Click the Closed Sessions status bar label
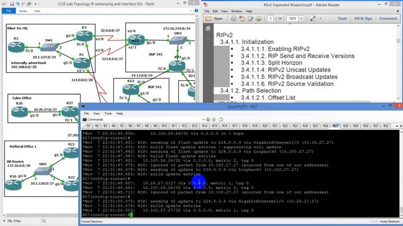Screen dimensions: 403x226 (x=92, y=222)
